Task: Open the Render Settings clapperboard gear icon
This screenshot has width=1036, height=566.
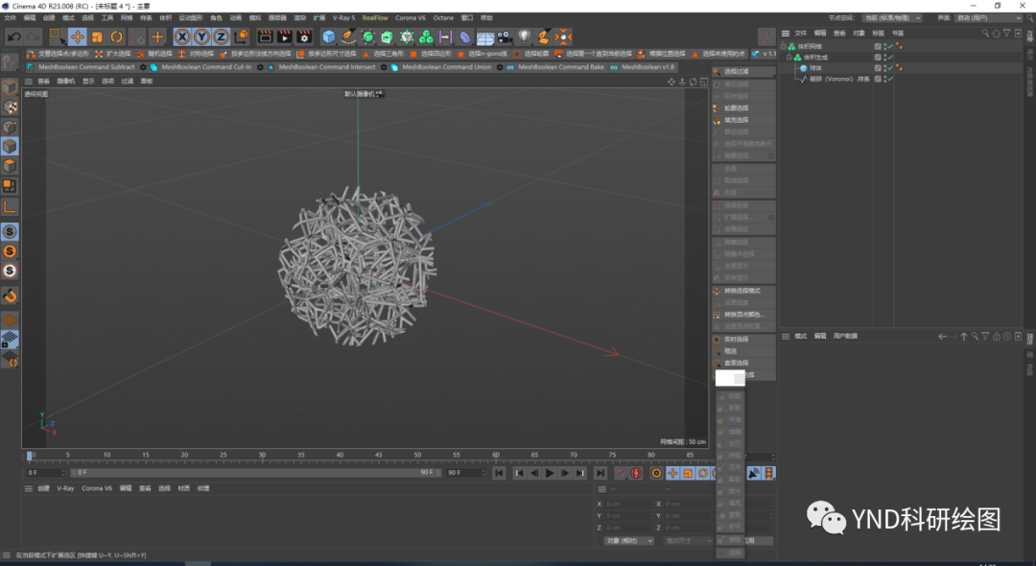Action: (x=304, y=37)
